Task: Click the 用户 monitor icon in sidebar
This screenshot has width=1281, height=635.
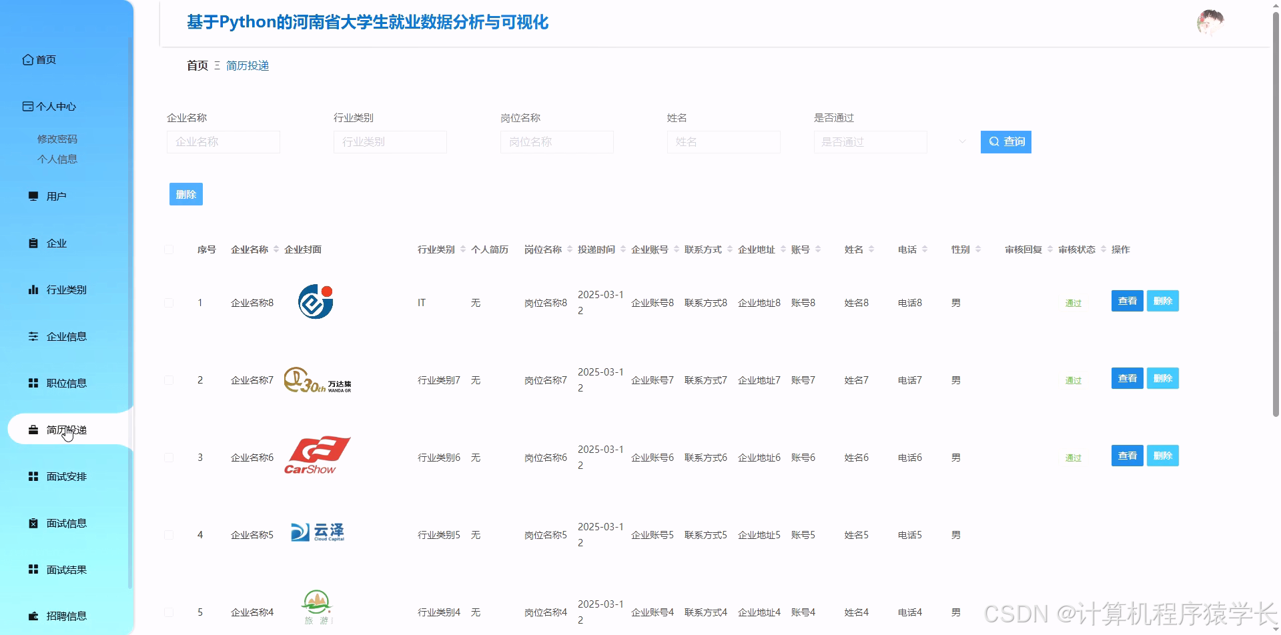Action: 33,195
